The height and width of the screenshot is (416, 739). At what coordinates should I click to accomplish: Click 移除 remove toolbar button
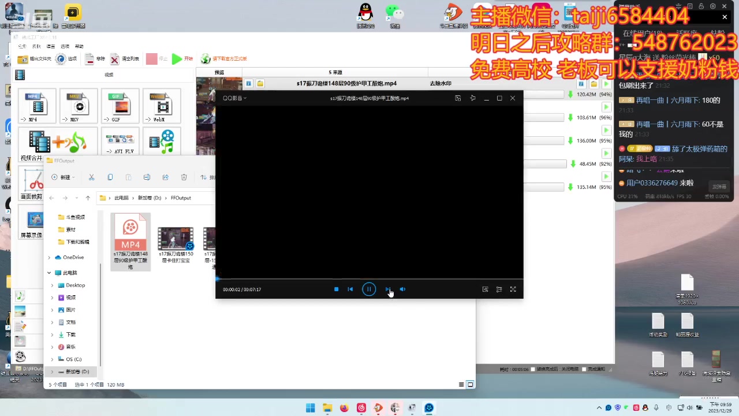pos(95,59)
